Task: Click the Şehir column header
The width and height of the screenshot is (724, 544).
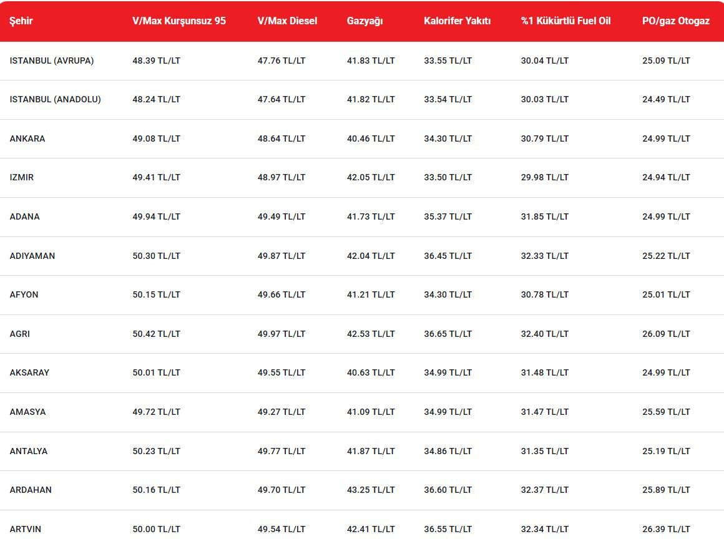Action: tap(21, 21)
